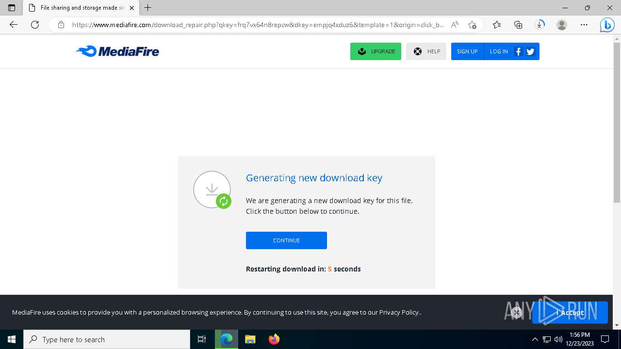This screenshot has width=621, height=349.
Task: Open a new browser tab
Action: click(x=148, y=8)
